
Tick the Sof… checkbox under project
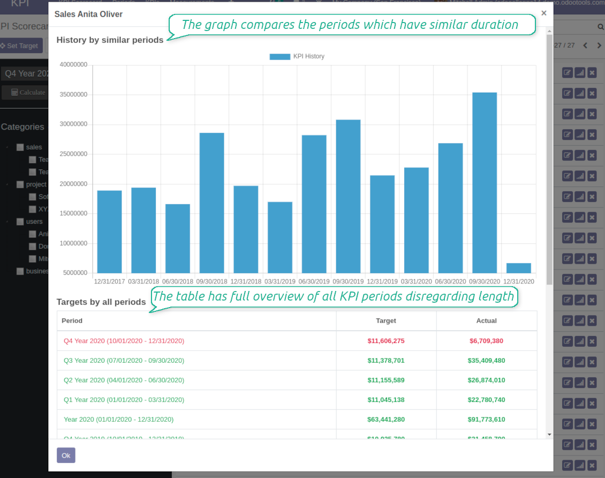click(x=33, y=197)
